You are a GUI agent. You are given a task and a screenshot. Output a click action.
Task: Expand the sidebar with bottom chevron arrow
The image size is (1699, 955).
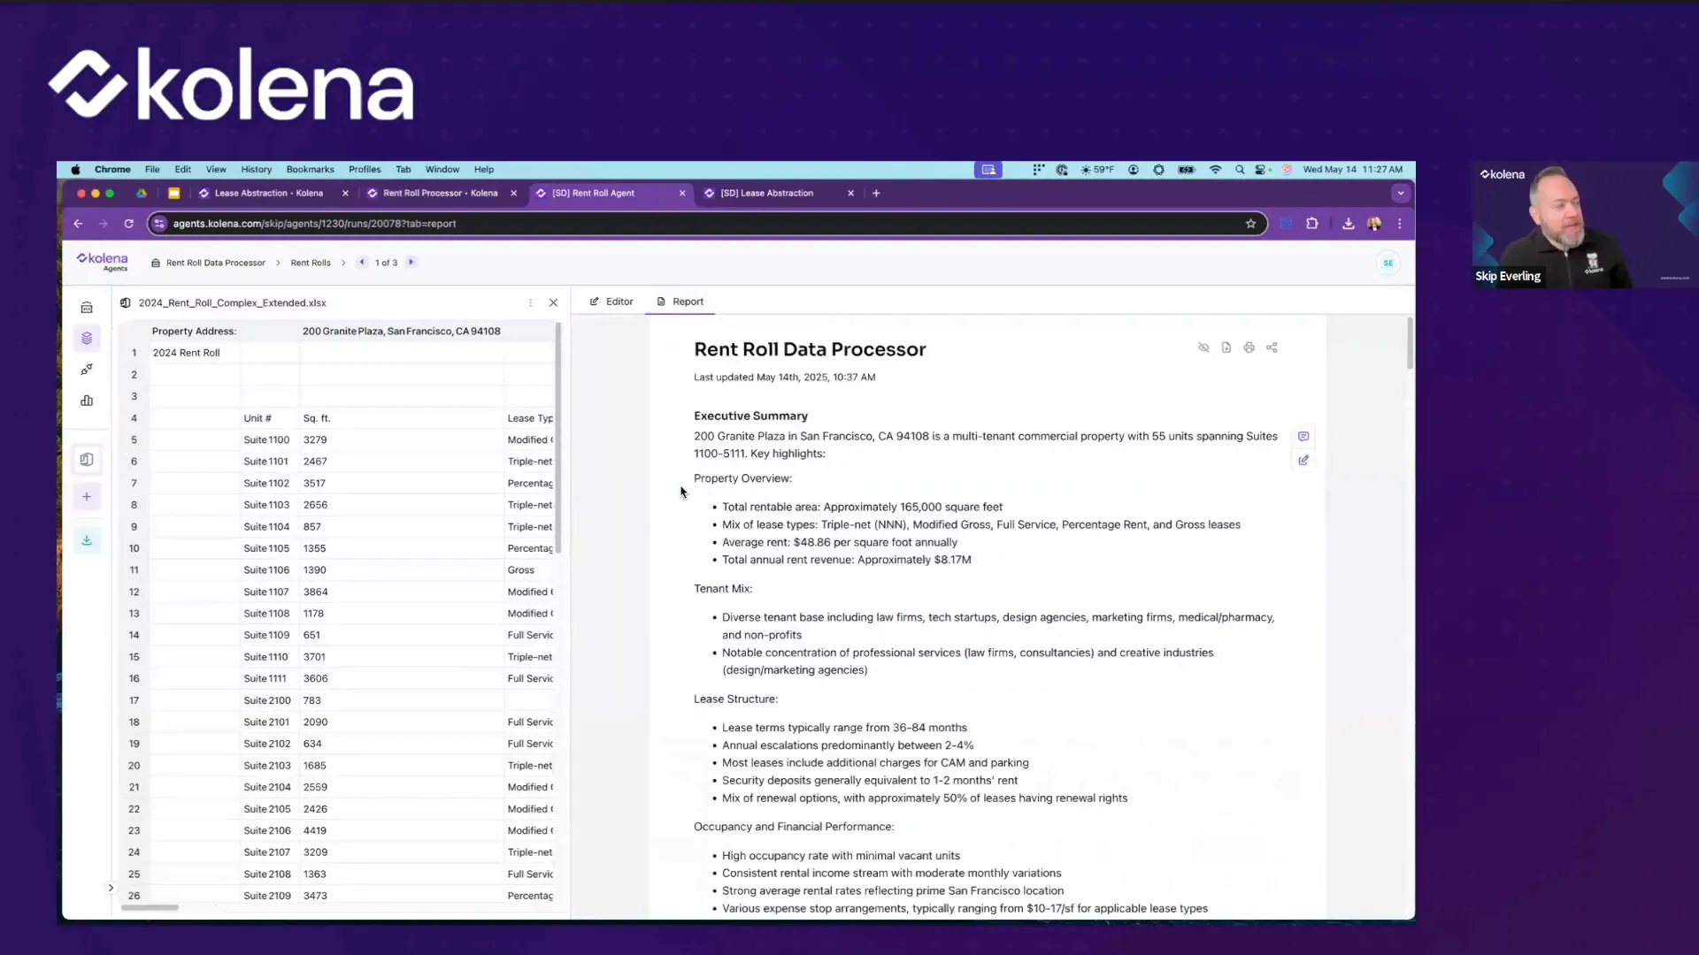[x=111, y=888]
